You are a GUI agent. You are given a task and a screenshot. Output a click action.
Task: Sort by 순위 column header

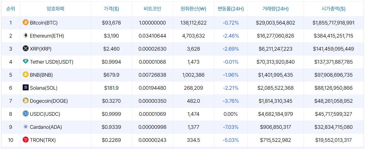tap(11, 9)
